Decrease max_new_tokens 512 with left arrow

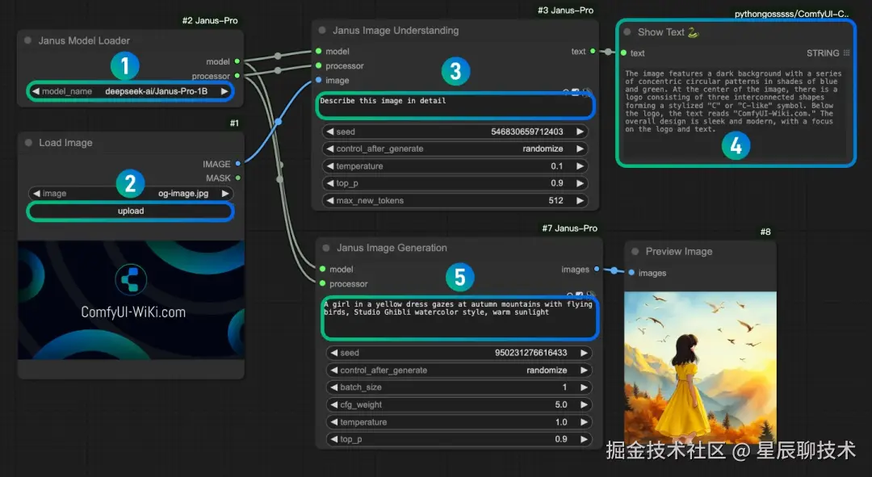point(329,200)
